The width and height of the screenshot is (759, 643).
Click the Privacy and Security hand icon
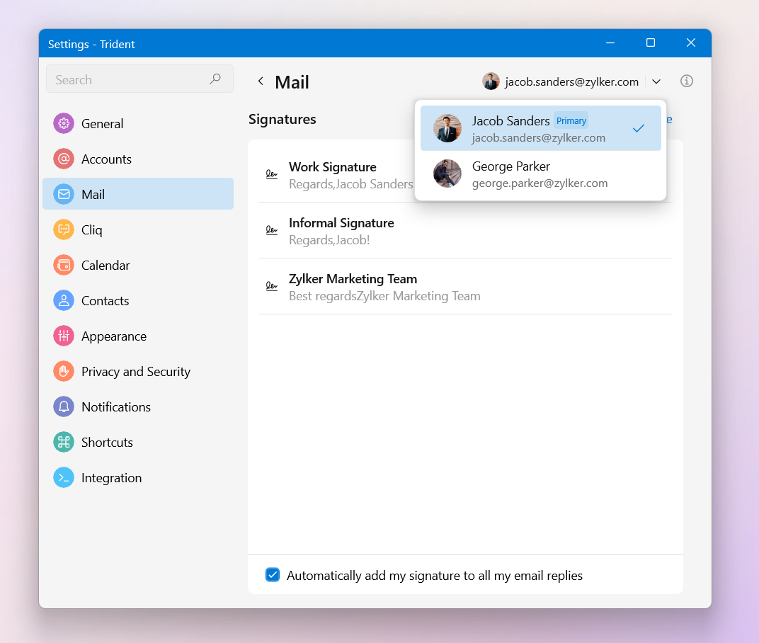point(64,371)
